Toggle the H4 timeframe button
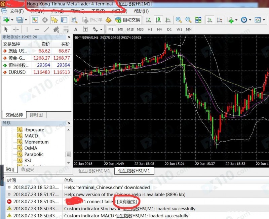Screen dimensions: 269x219 pyautogui.click(x=159, y=30)
